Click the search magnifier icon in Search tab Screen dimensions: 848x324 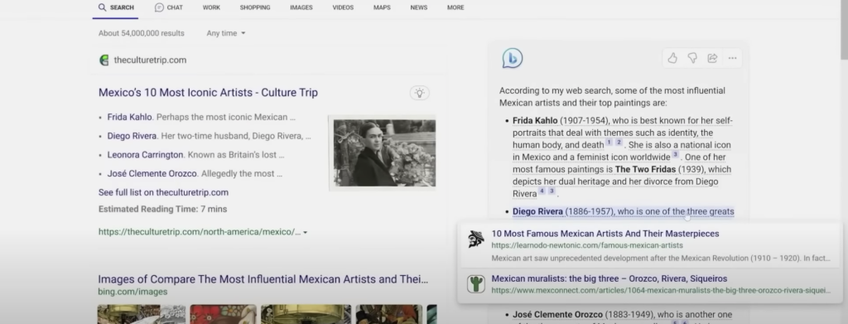pos(102,7)
